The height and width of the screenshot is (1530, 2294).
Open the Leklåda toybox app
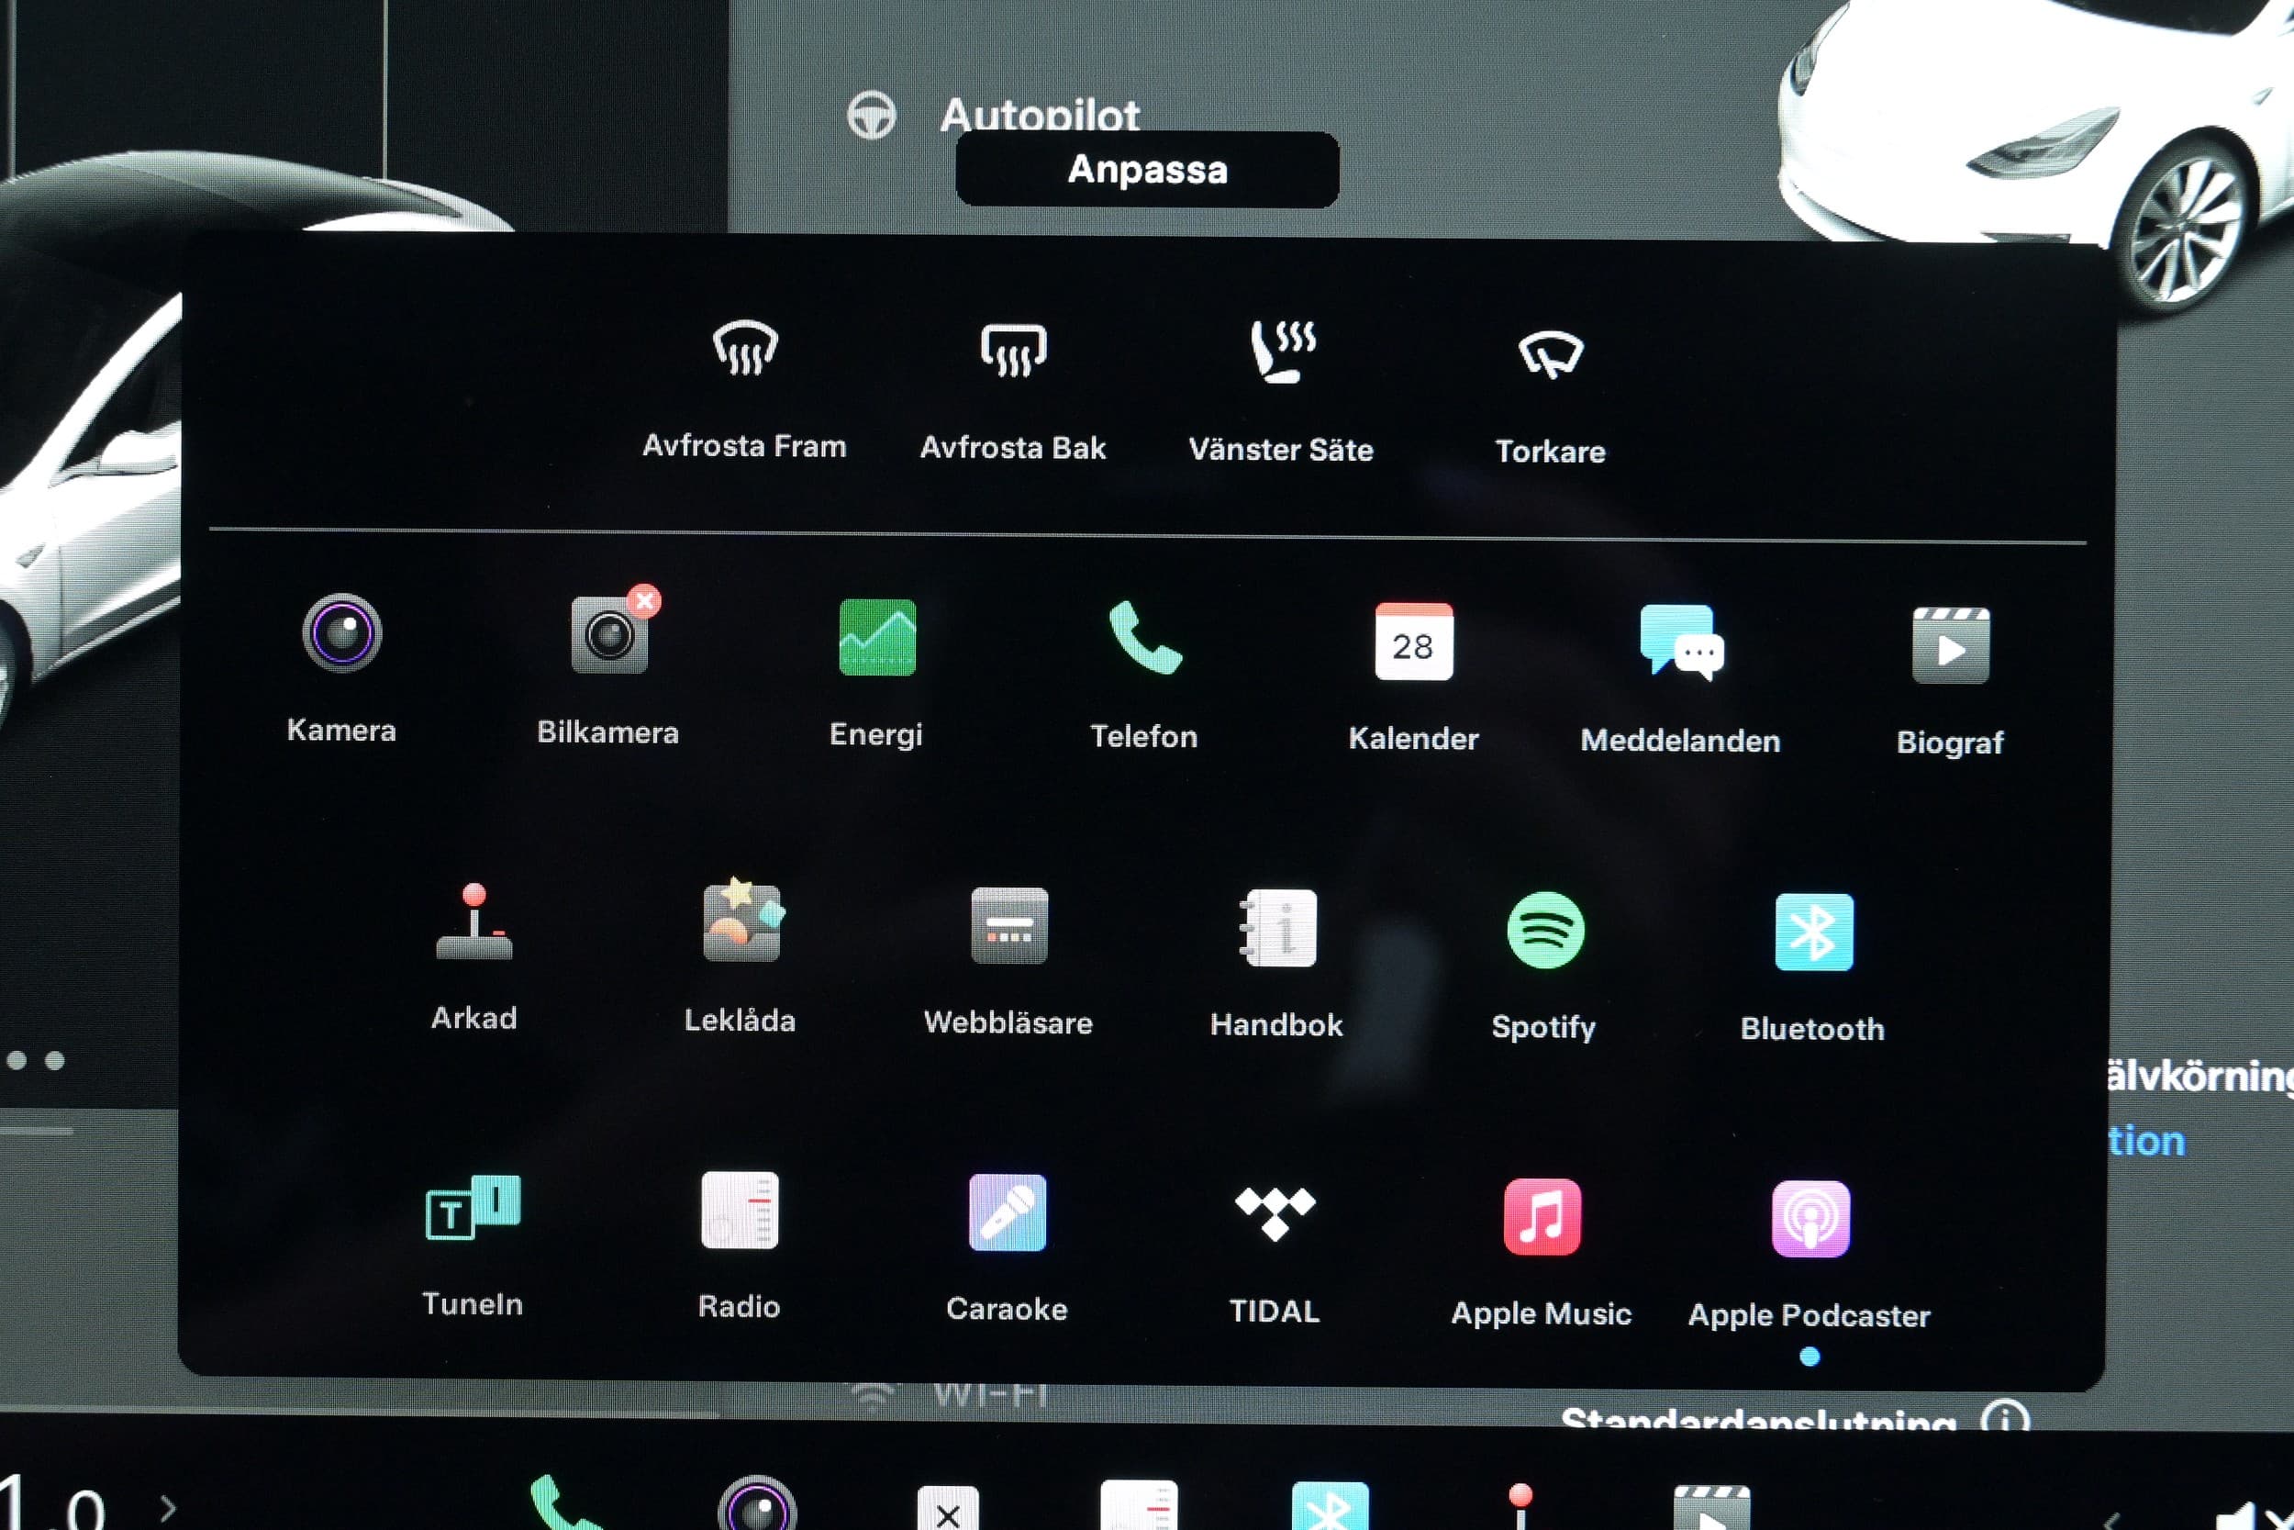[741, 923]
